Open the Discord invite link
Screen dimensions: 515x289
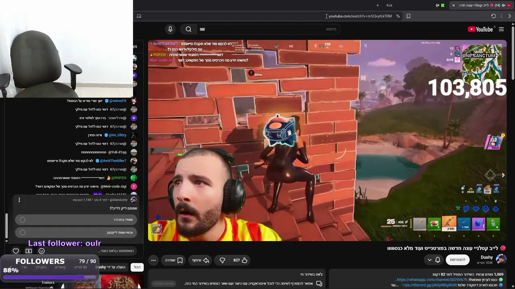click(x=429, y=285)
